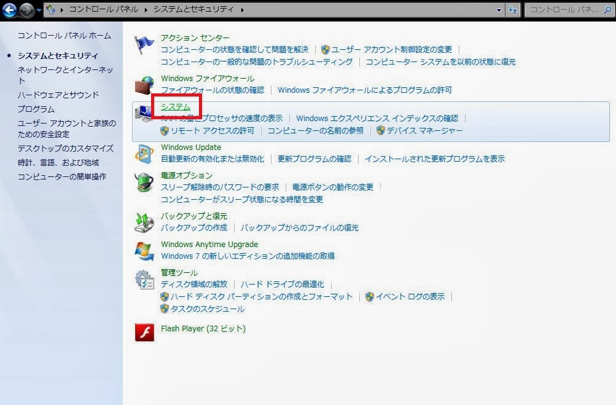
Task: Open コンピューターがスリープ状態になる時間を変更 link
Action: [x=242, y=199]
